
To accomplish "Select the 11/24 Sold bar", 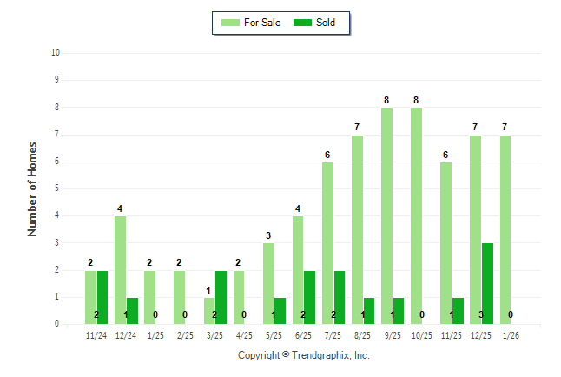I will coord(102,297).
